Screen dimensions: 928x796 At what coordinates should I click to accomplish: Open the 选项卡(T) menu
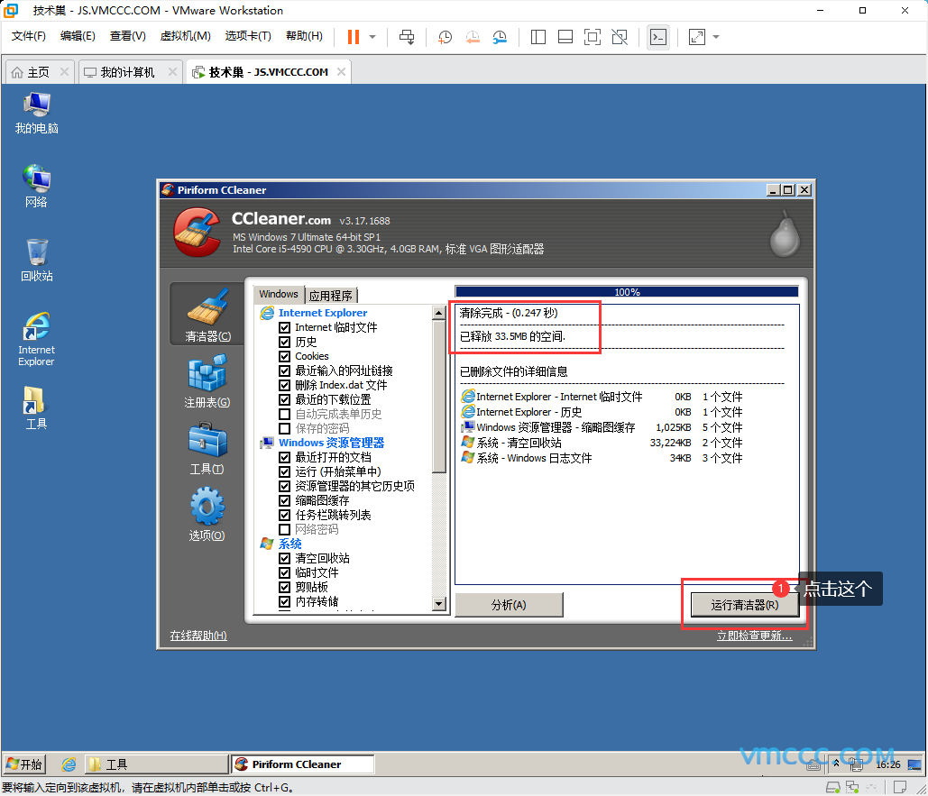click(x=248, y=36)
